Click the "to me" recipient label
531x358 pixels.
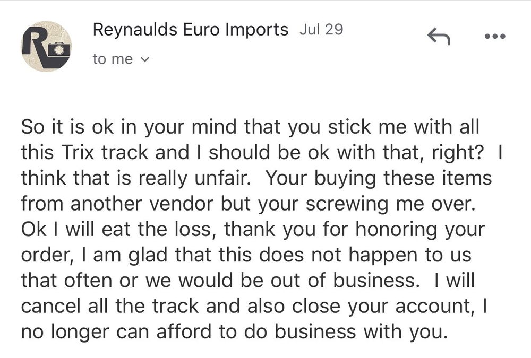pos(113,59)
